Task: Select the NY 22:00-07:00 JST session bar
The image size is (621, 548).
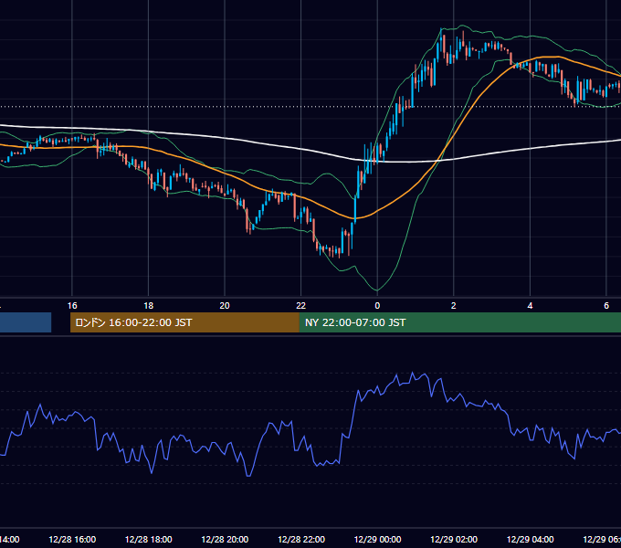Action: [459, 322]
